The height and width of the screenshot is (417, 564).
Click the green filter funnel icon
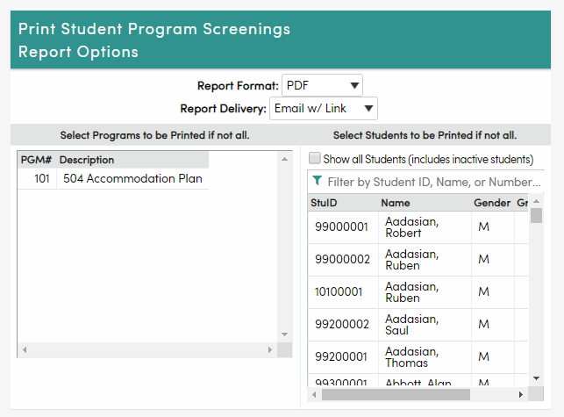pos(317,182)
